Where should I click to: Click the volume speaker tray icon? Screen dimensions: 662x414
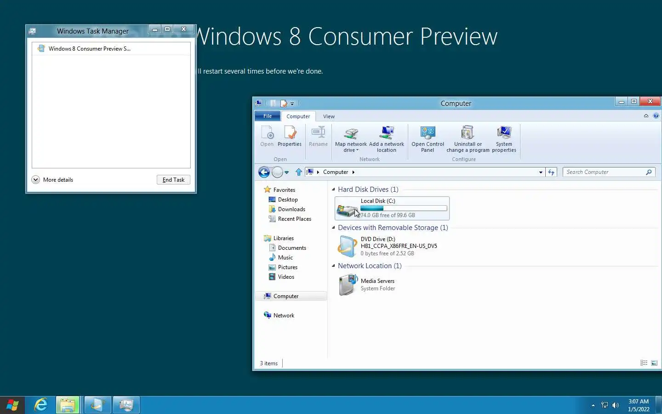[x=616, y=405]
